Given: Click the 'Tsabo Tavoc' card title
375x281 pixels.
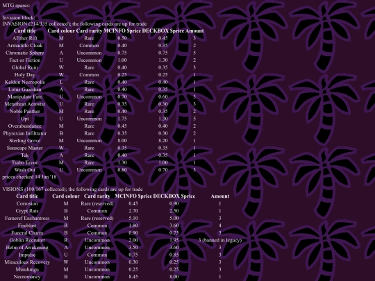Looking at the screenshot, I should point(24,163).
